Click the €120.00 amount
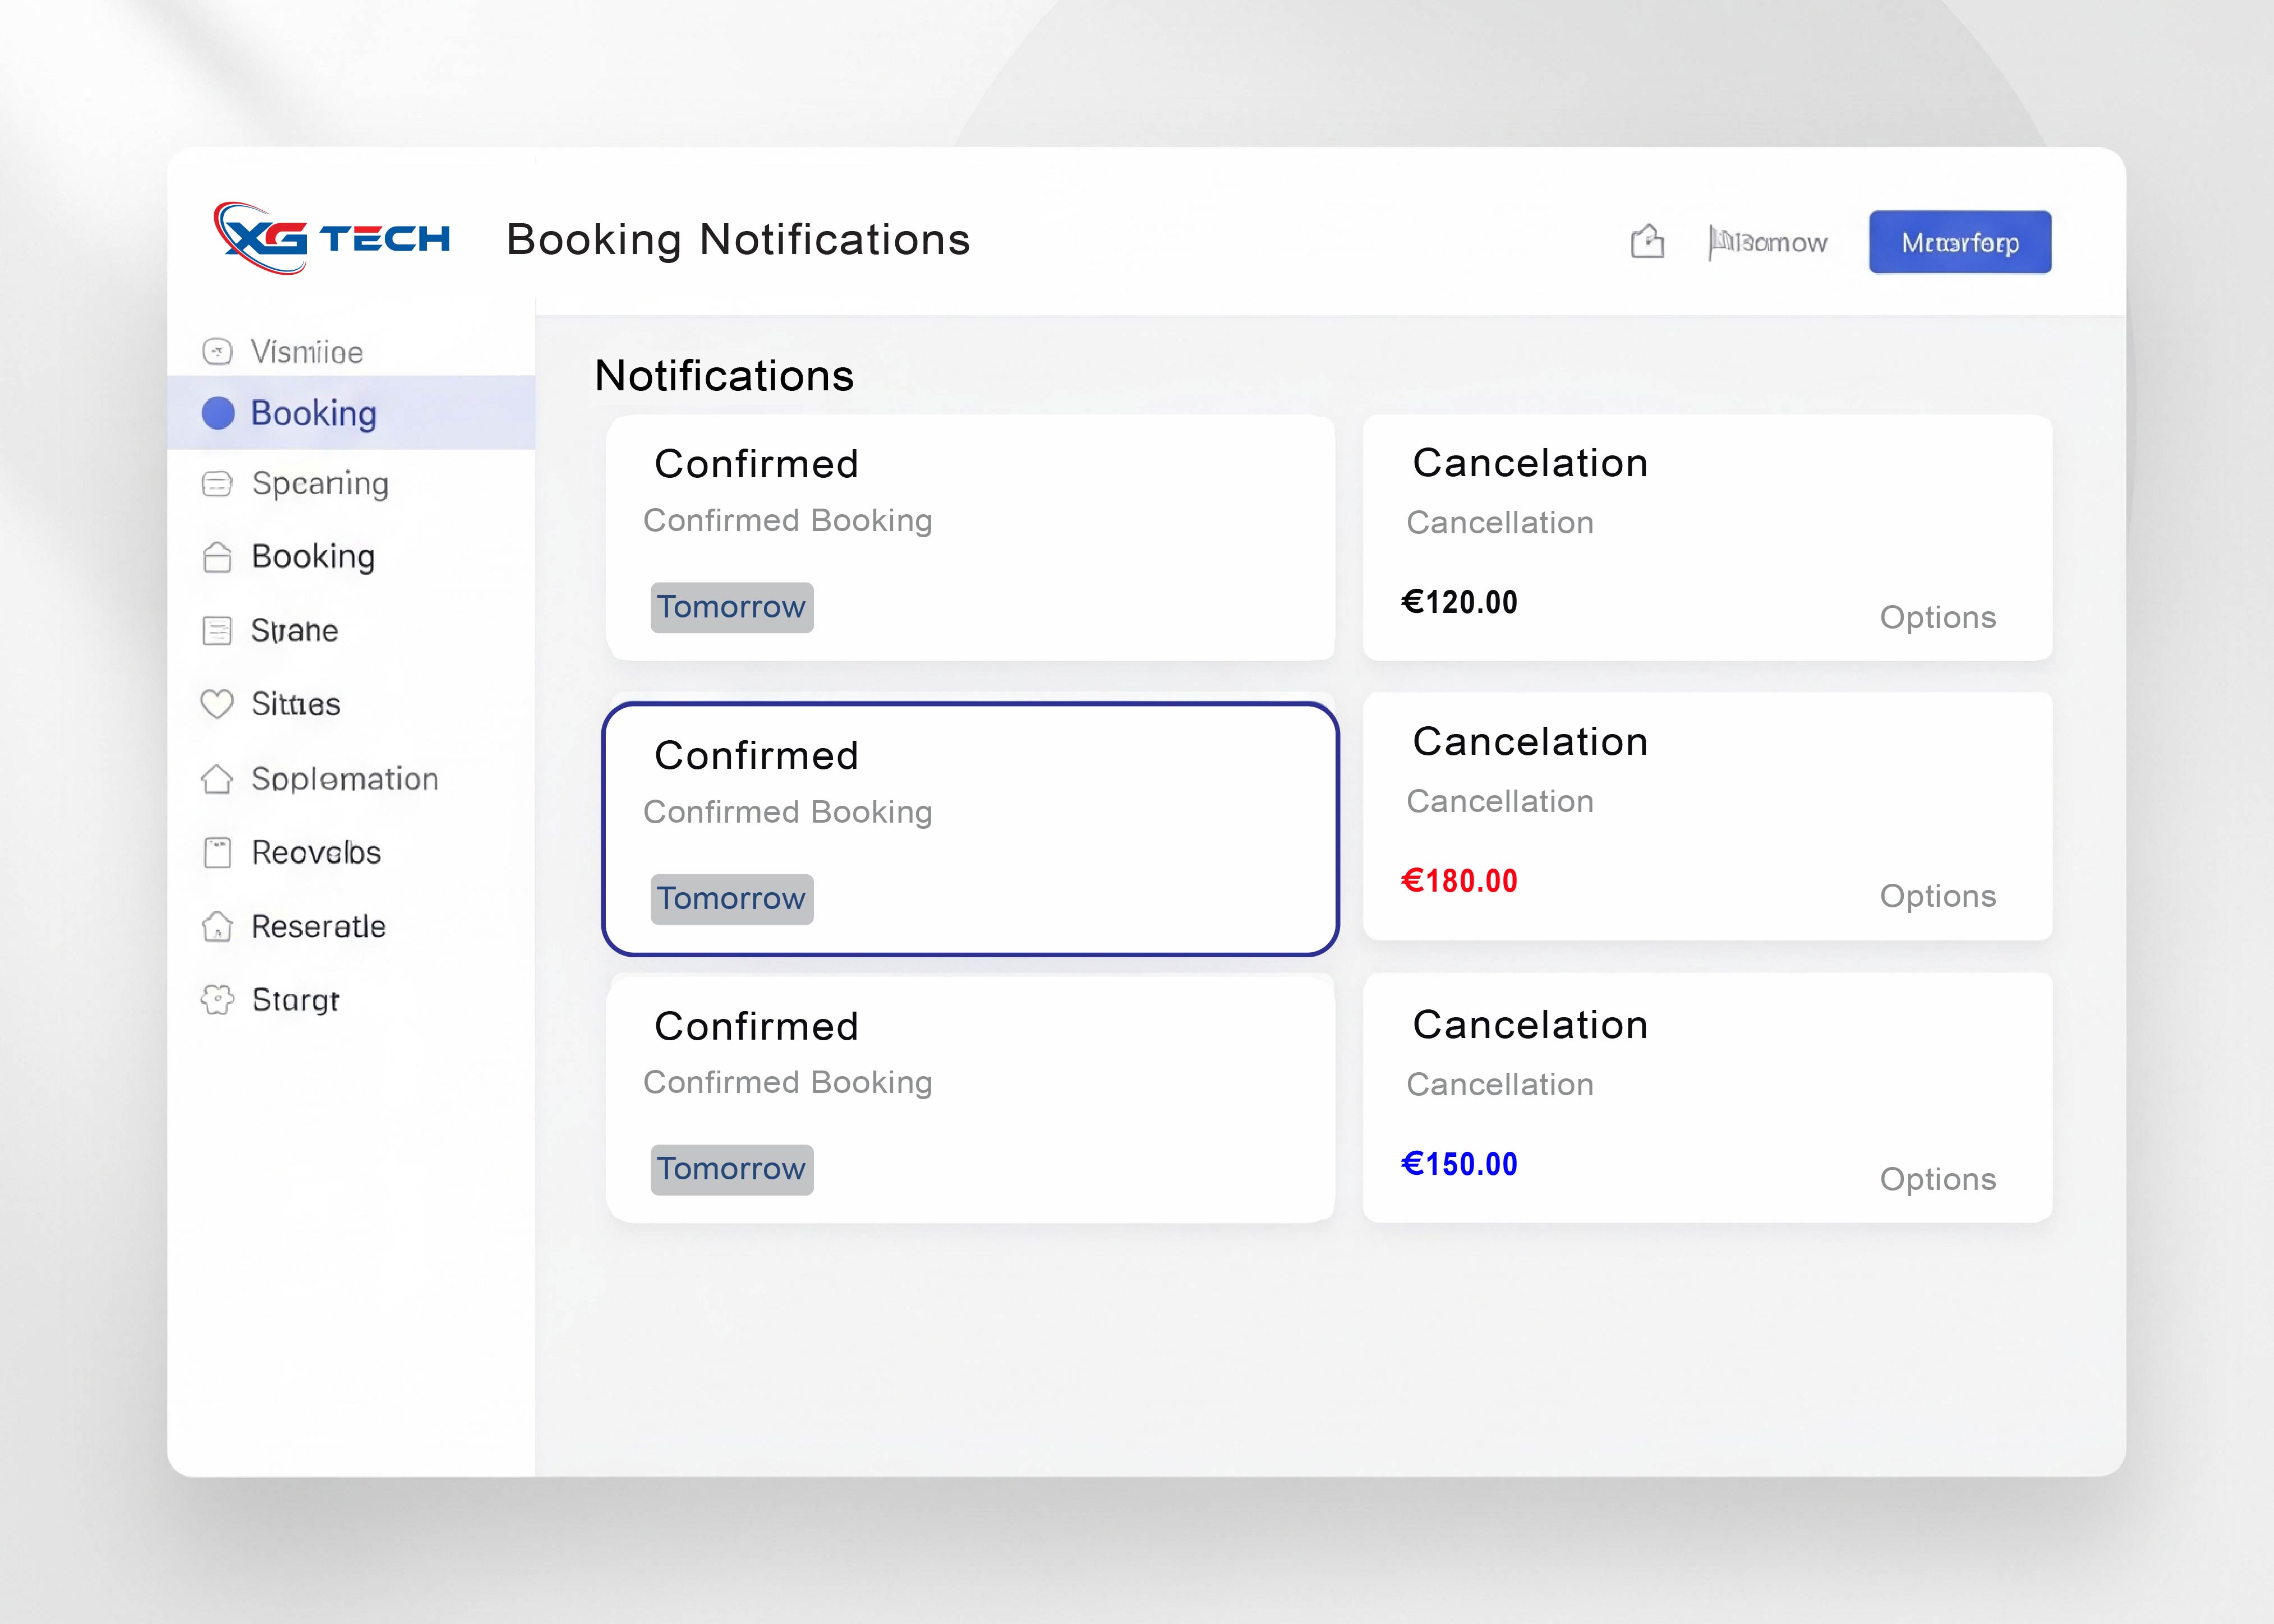This screenshot has width=2274, height=1624. click(x=1459, y=602)
